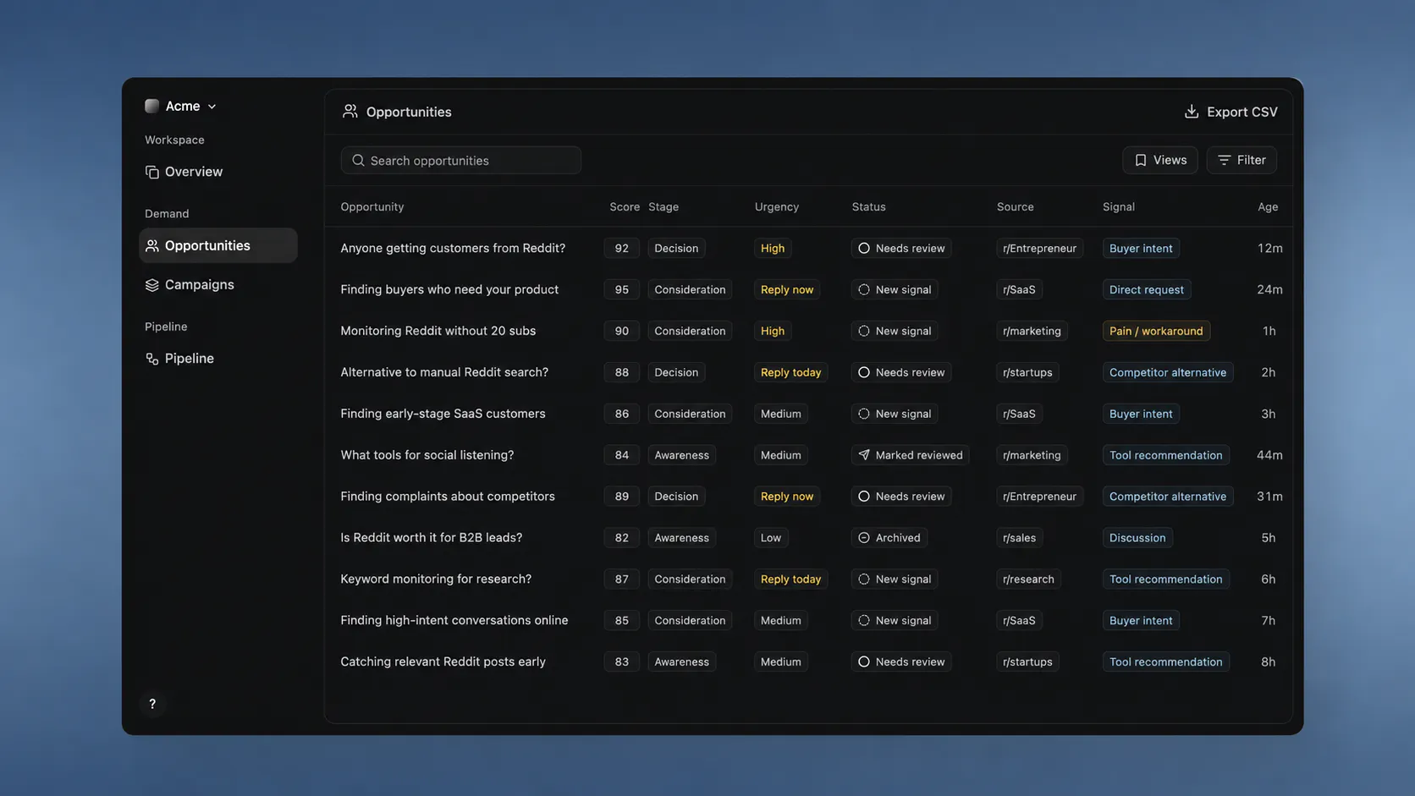Click the 'Direct request' signal tag
The width and height of the screenshot is (1415, 796).
click(x=1147, y=290)
